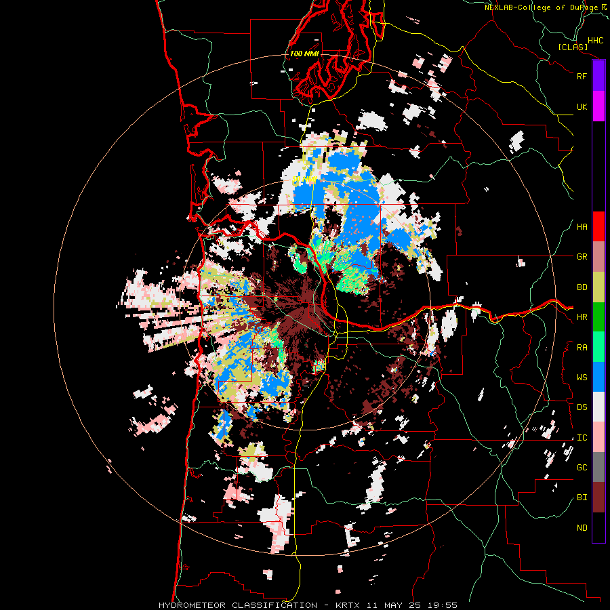Click the HA legend label text

pyautogui.click(x=582, y=227)
